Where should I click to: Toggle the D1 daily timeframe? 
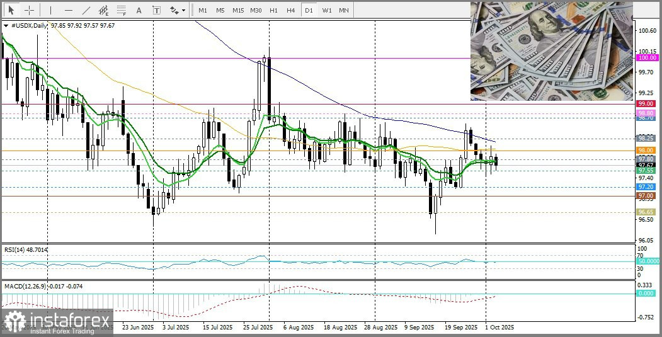click(x=308, y=10)
